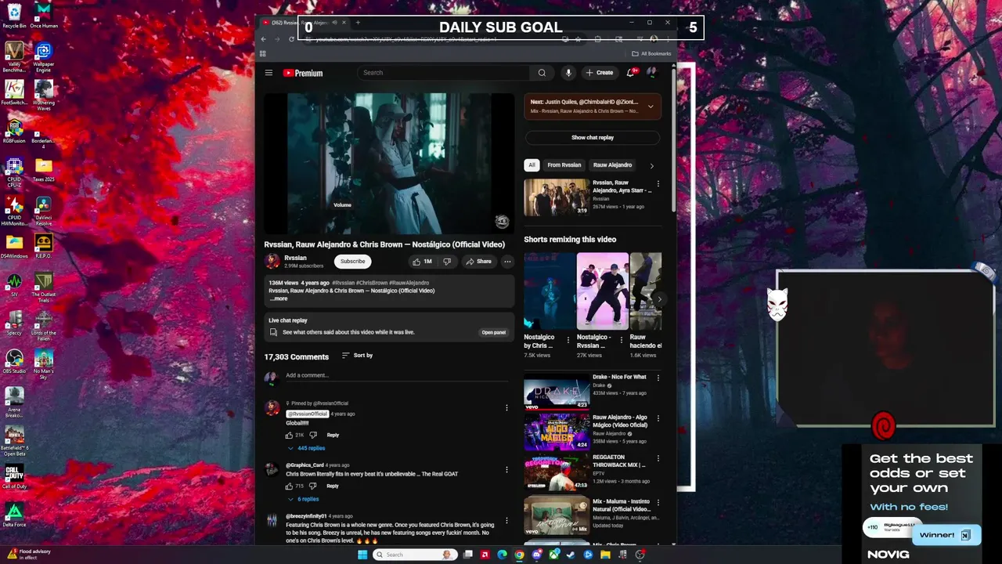
Task: Click the #ChrisBrown hashtag link
Action: [x=372, y=283]
